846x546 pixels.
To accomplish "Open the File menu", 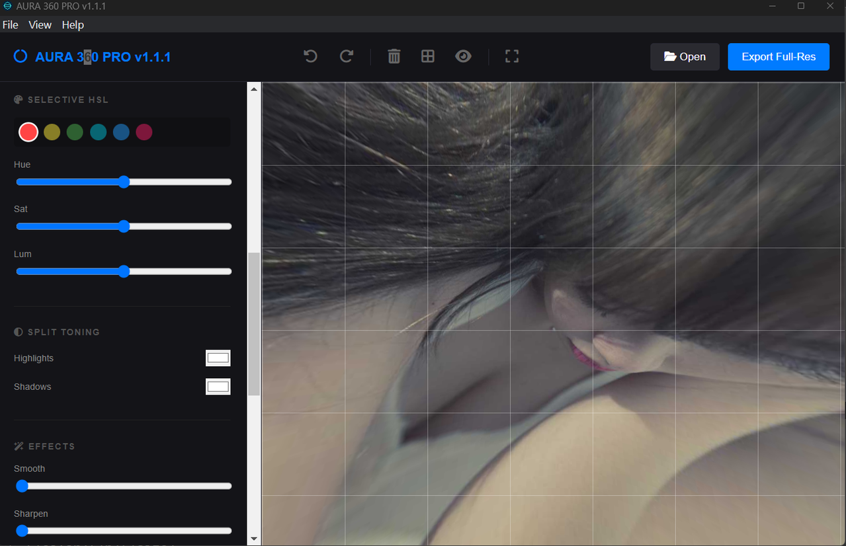I will coord(11,24).
